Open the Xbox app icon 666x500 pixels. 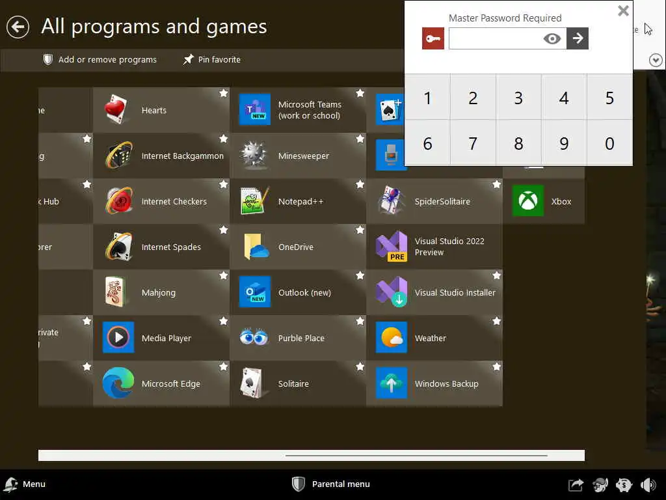528,201
